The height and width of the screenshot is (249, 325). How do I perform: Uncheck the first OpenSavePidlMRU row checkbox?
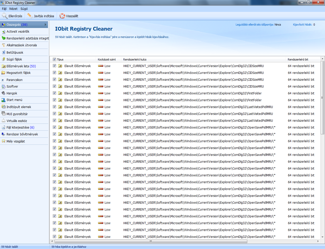(54, 127)
